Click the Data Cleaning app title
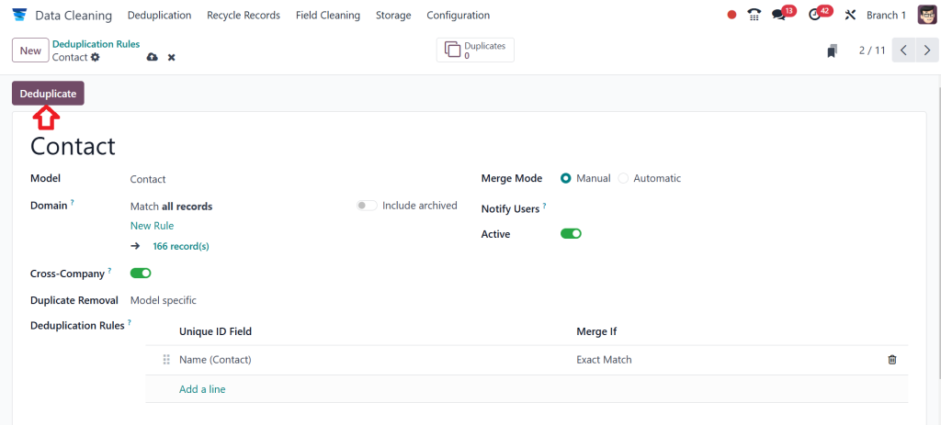941x425 pixels. coord(74,15)
